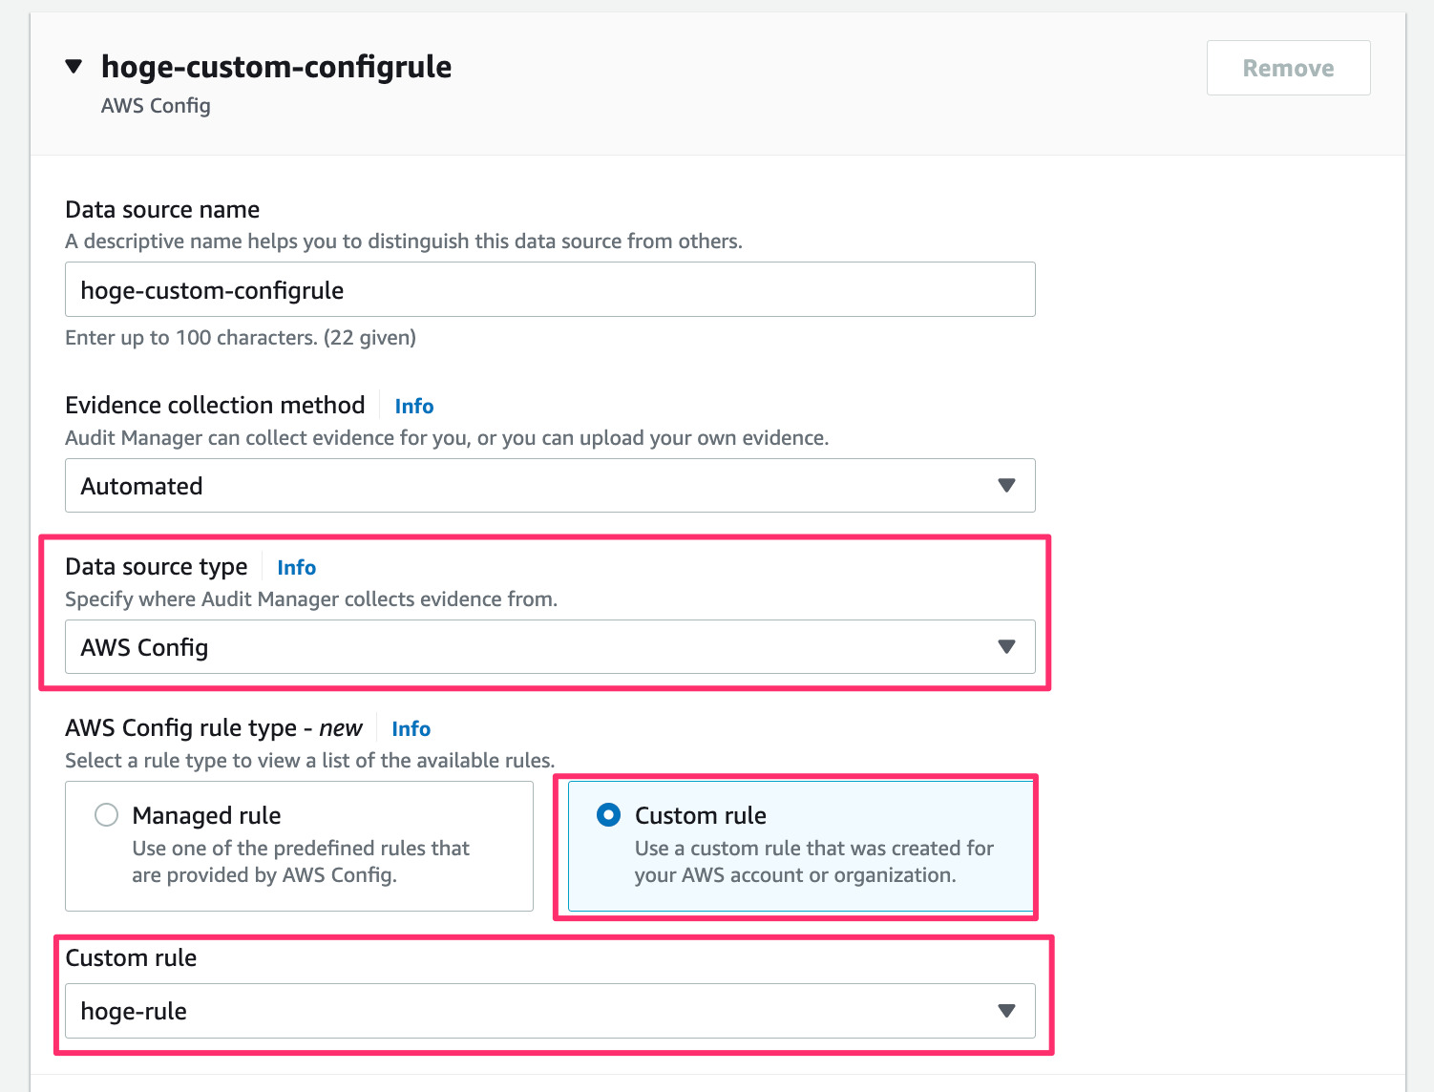Click the hoge-custom-configrule section heading
The image size is (1434, 1092).
277,67
